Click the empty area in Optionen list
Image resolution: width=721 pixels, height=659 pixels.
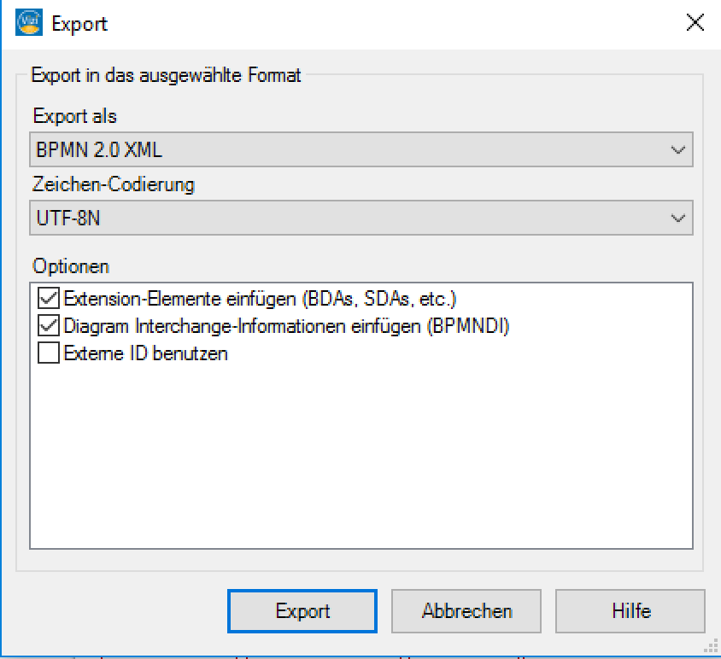point(361,455)
